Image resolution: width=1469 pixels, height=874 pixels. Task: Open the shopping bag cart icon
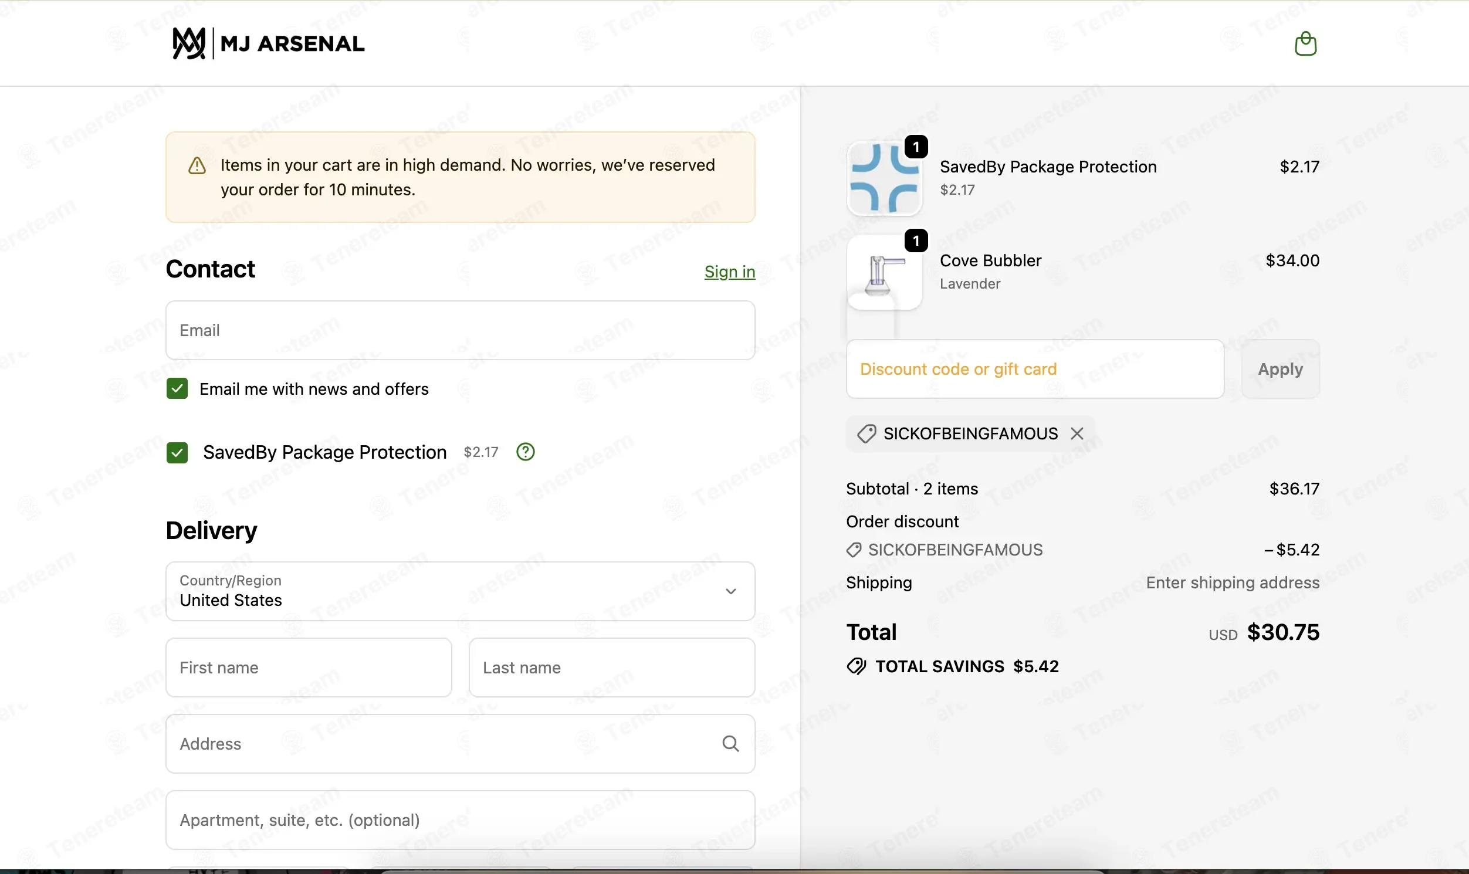tap(1305, 43)
